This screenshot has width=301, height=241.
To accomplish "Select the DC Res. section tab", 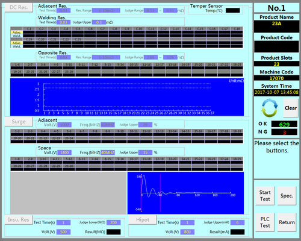I will click(x=19, y=7).
